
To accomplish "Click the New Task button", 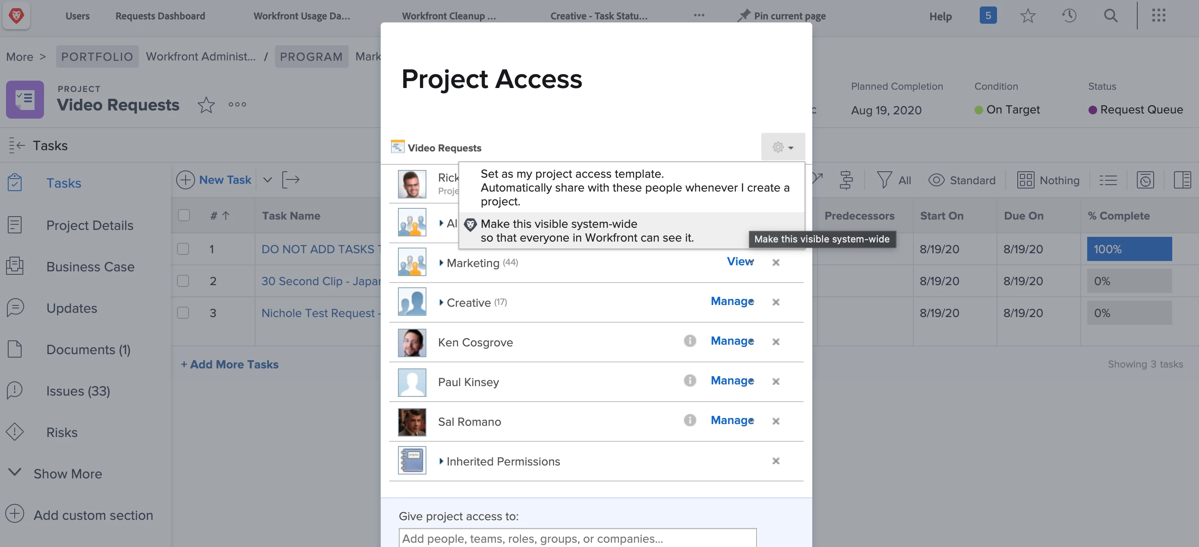I will [x=214, y=179].
